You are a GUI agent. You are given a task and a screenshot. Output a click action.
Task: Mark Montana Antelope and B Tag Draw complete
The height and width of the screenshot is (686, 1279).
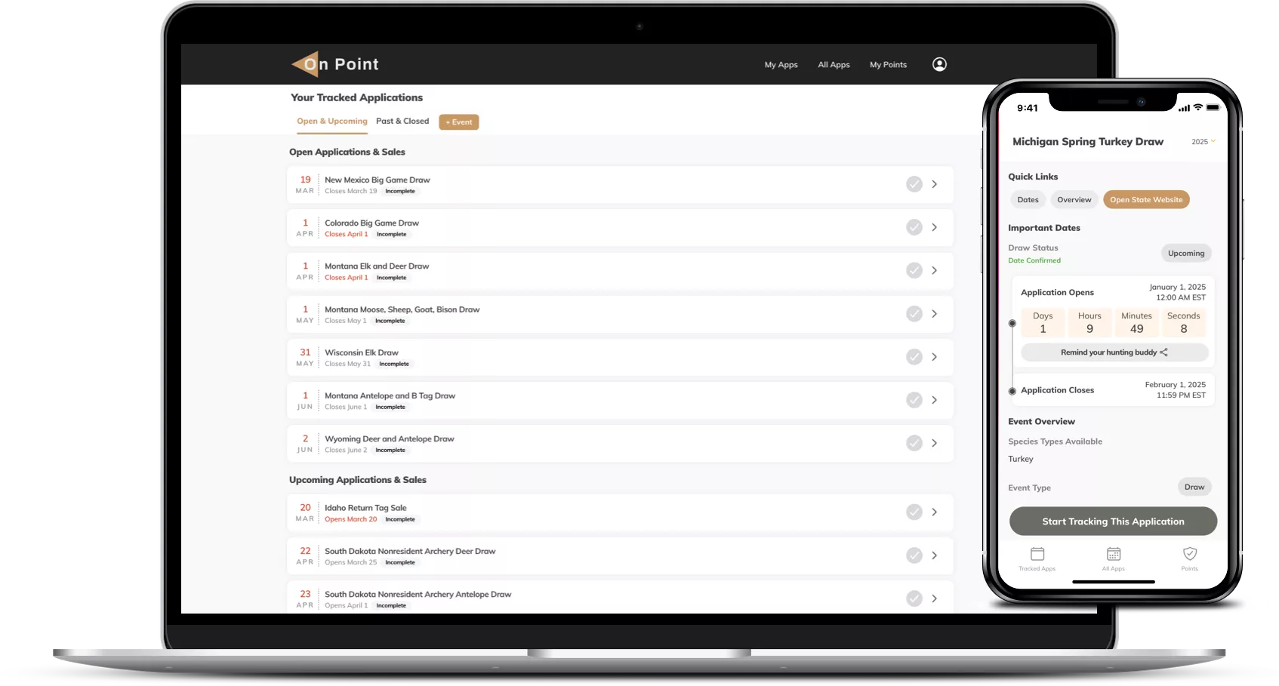click(x=914, y=400)
